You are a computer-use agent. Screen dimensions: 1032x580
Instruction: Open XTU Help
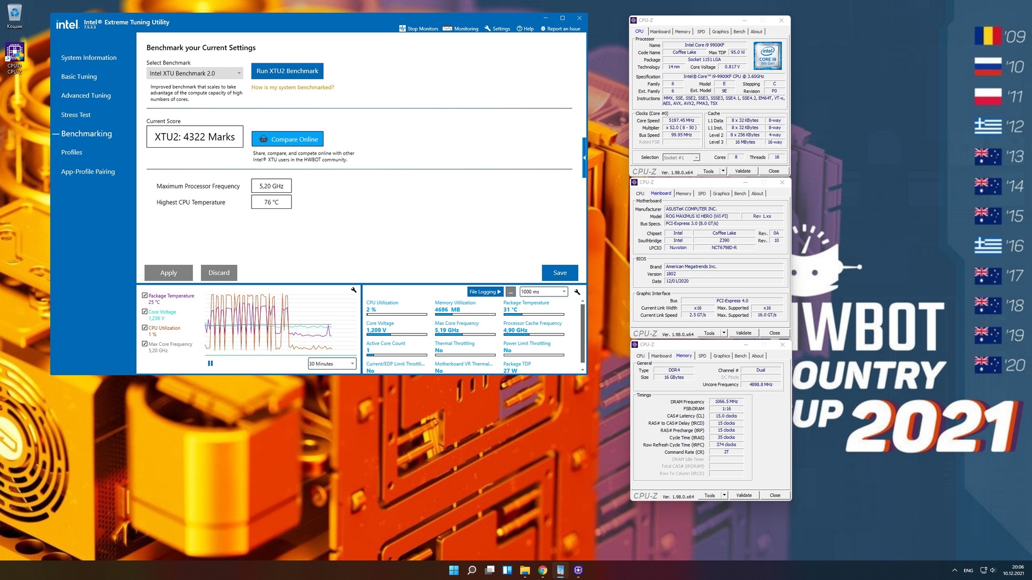525,29
